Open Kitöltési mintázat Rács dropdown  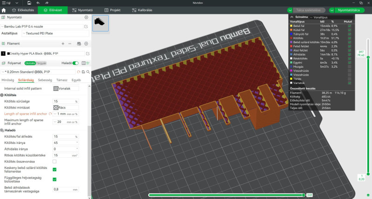(66, 108)
